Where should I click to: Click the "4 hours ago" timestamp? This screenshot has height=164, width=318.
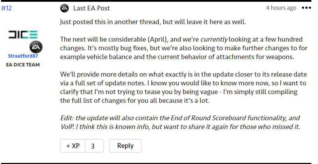[x=281, y=8]
